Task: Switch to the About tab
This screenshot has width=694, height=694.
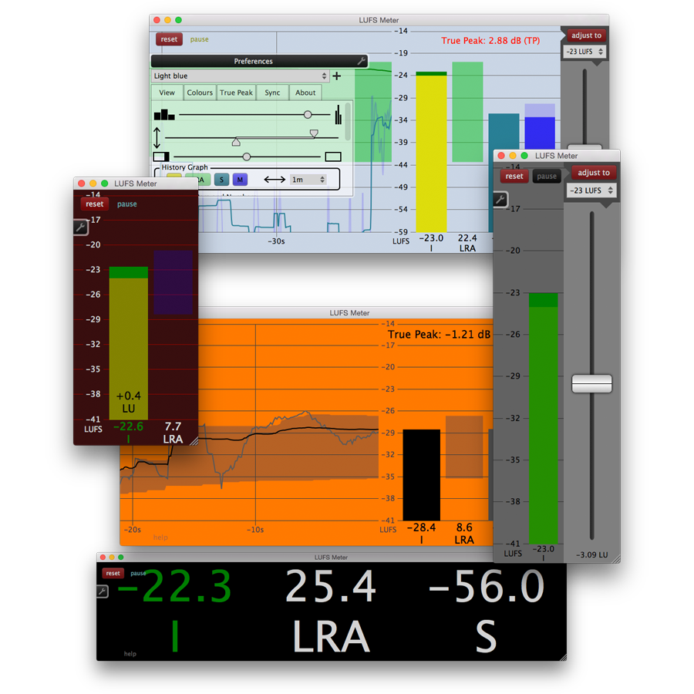Action: click(305, 93)
